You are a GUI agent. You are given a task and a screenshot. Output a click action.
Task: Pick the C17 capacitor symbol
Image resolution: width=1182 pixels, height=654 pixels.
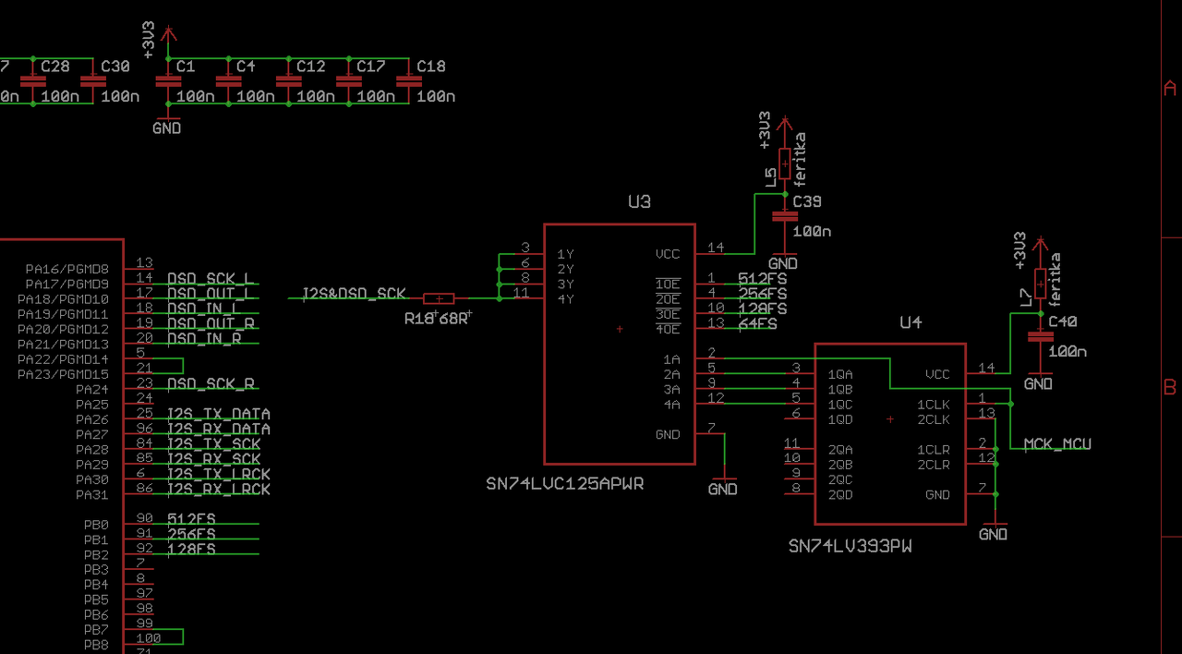[348, 81]
